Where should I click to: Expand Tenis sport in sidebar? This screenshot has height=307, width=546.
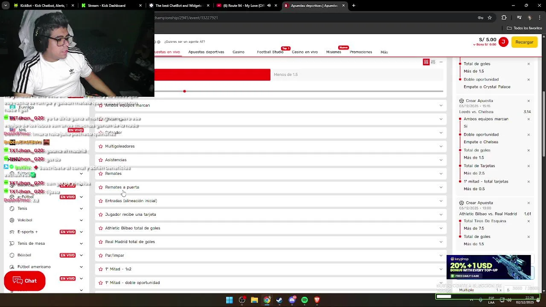[x=81, y=209]
